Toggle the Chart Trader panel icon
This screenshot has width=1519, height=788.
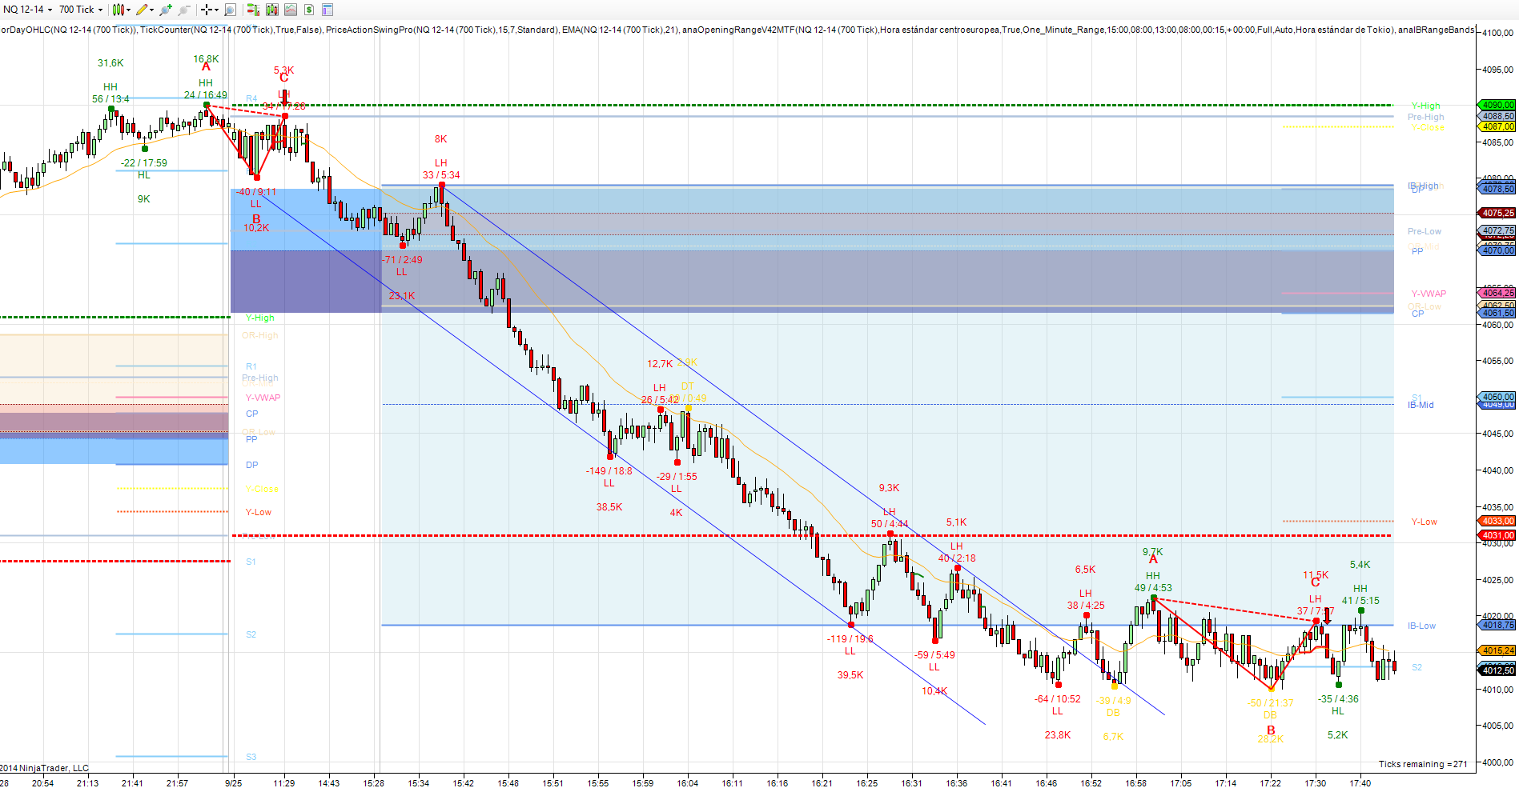coord(252,10)
